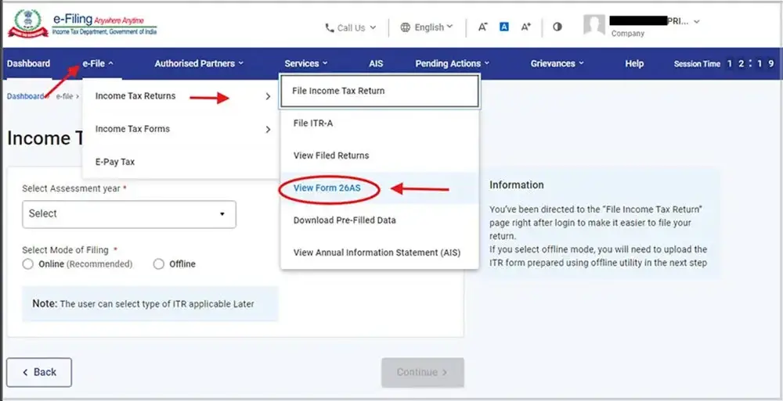The width and height of the screenshot is (783, 401).
Task: Open View Filed Returns submenu item
Action: click(x=380, y=156)
